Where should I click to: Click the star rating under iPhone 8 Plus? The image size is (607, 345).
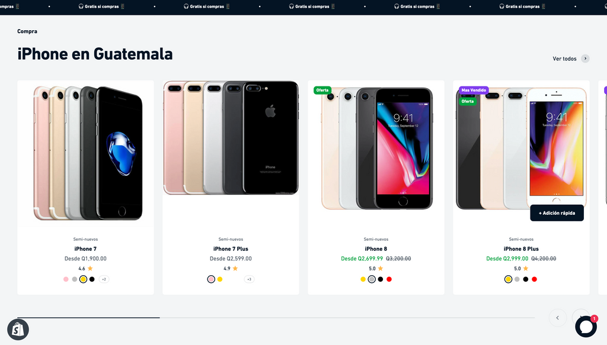tap(521, 269)
